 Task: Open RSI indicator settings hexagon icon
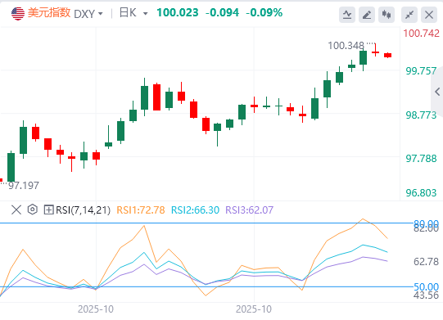coord(33,210)
